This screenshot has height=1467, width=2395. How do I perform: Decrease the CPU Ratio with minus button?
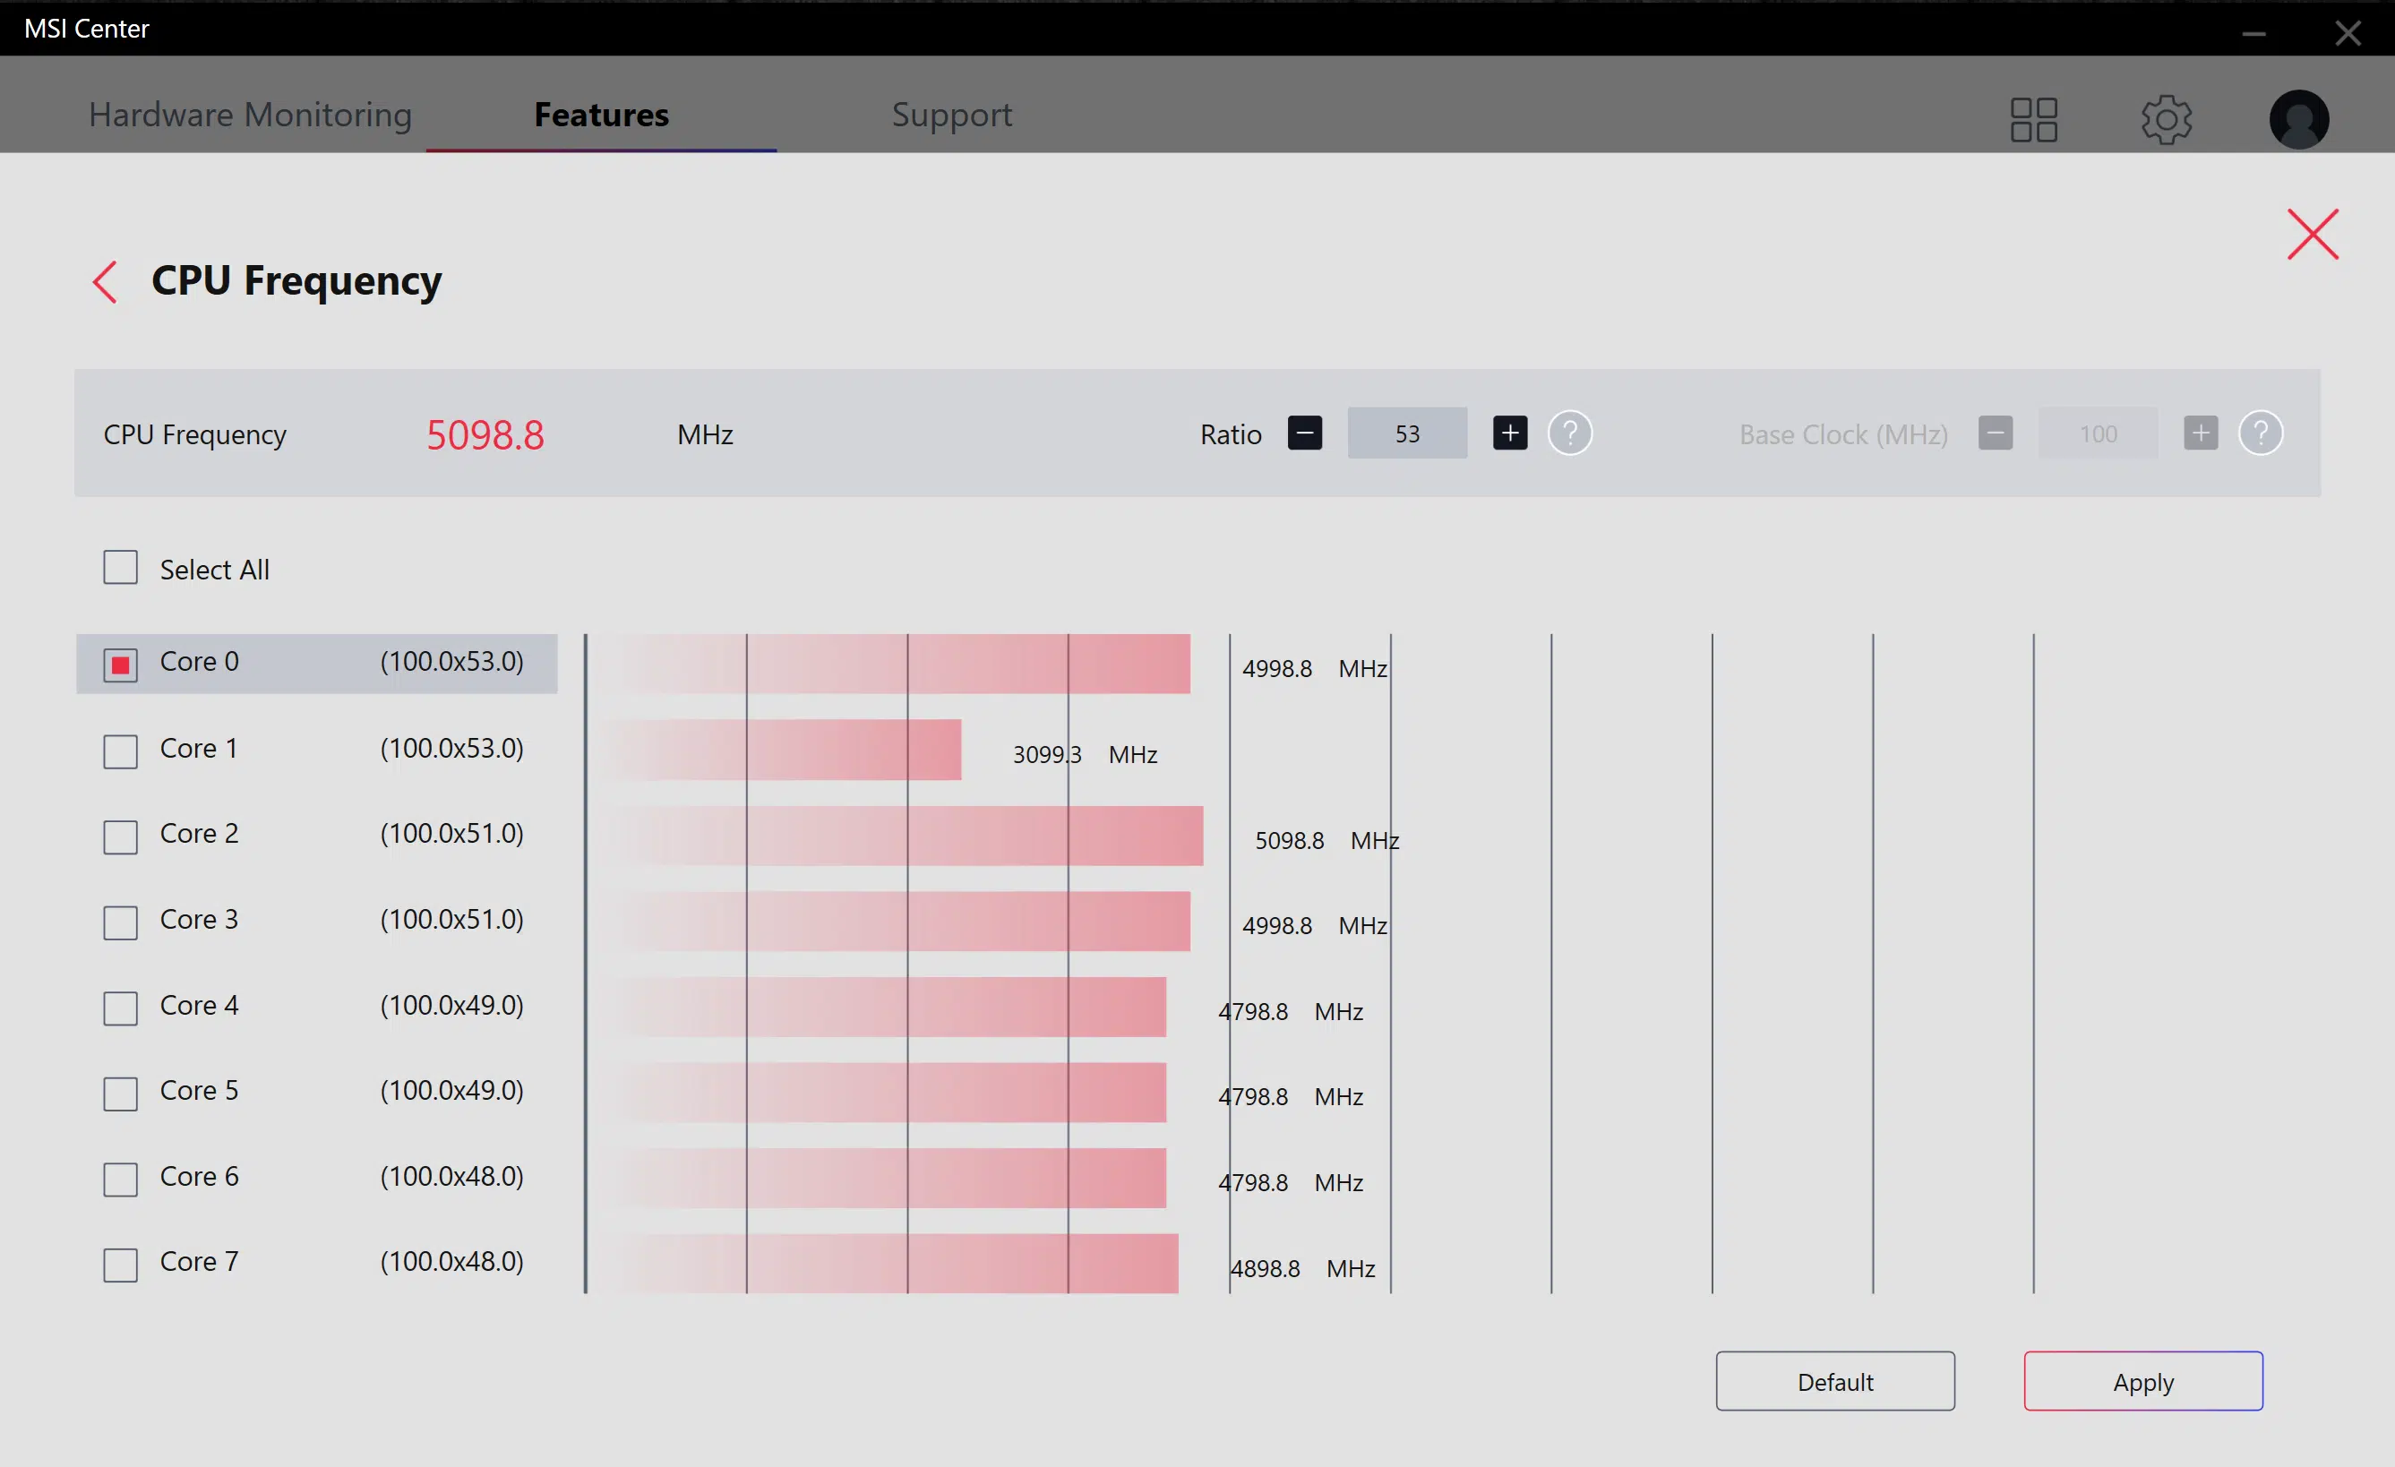1304,433
